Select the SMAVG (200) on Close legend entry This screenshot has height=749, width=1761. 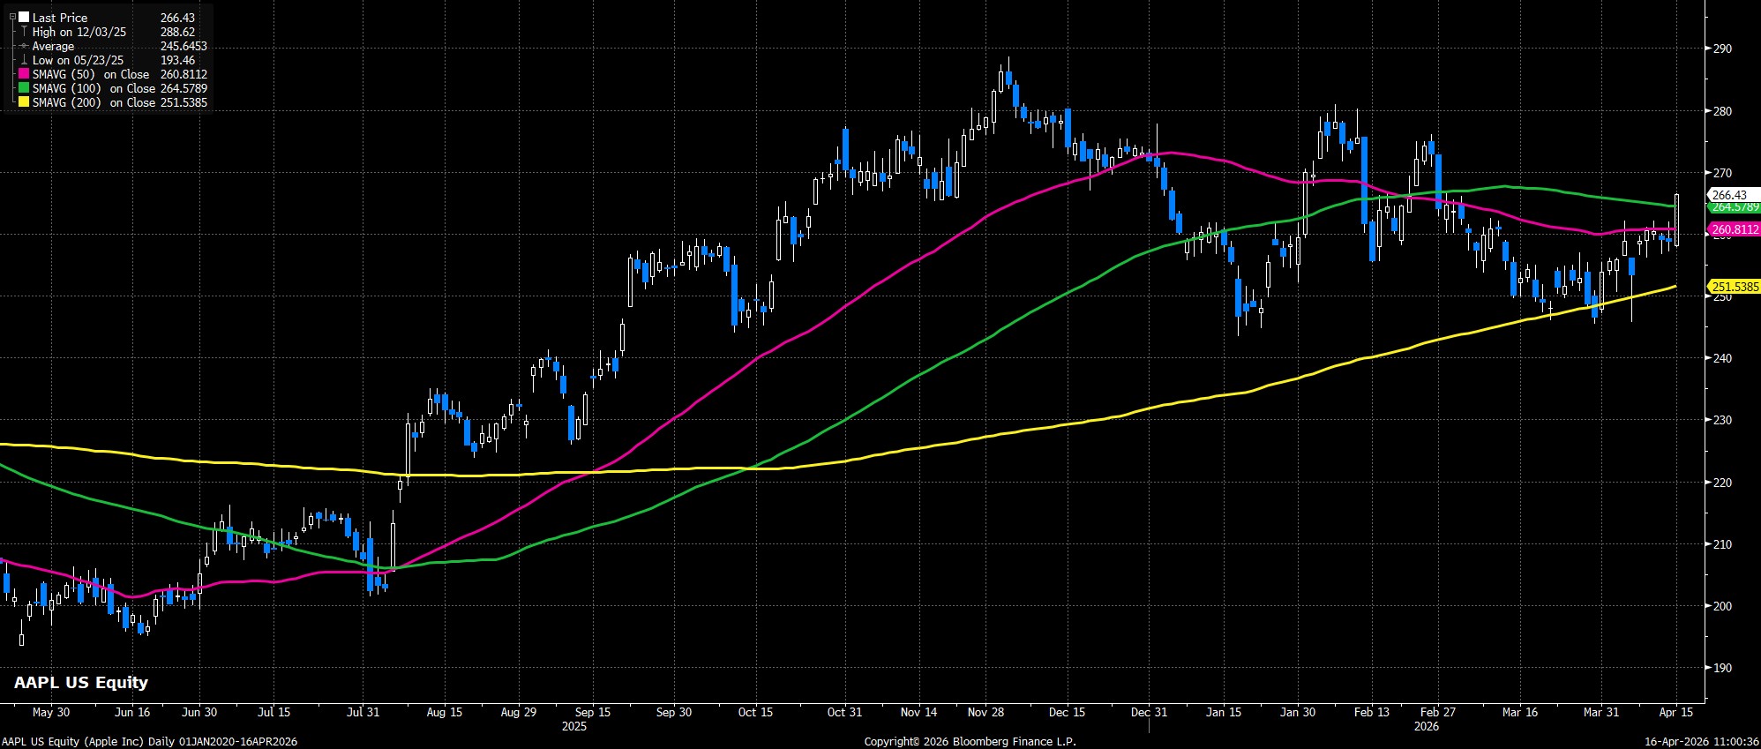(94, 102)
